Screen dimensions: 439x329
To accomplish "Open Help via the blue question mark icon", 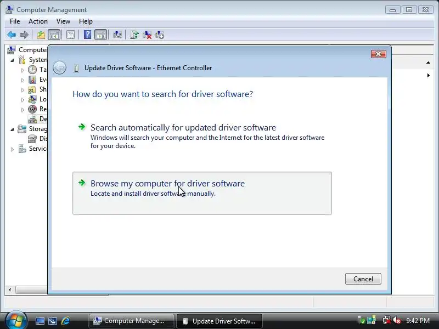I will click(87, 35).
